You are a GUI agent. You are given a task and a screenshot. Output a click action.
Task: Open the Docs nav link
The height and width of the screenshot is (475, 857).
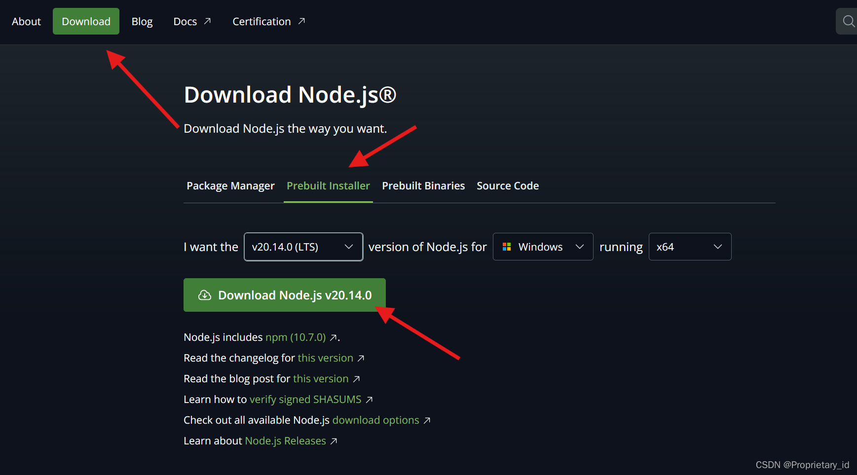coord(192,21)
